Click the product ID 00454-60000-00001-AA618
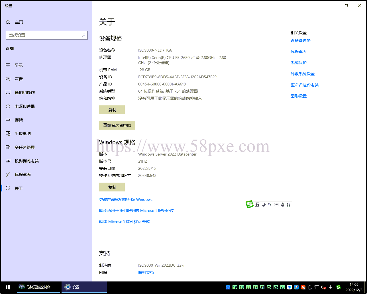Image resolution: width=367 pixels, height=294 pixels. click(x=162, y=84)
